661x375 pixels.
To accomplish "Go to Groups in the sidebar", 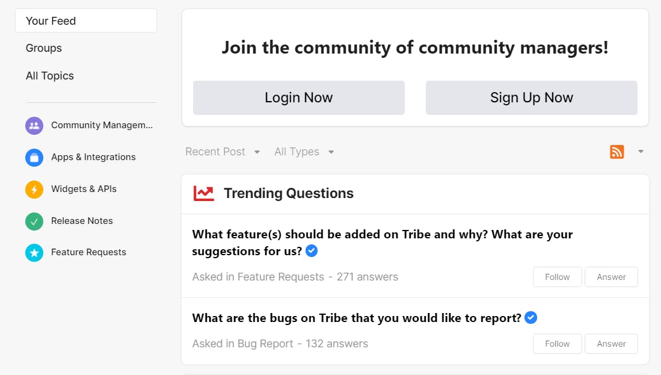I will [44, 48].
